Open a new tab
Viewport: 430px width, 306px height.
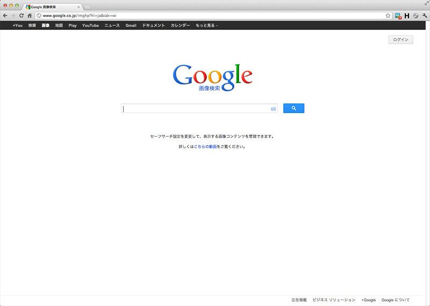87,7
